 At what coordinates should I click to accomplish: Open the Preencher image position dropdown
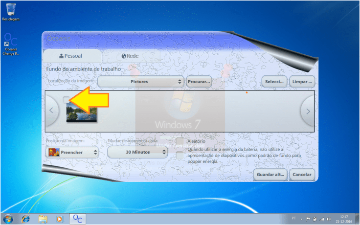(x=72, y=152)
